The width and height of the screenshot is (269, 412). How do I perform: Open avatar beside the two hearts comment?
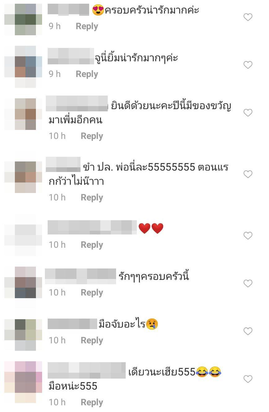coord(24,236)
